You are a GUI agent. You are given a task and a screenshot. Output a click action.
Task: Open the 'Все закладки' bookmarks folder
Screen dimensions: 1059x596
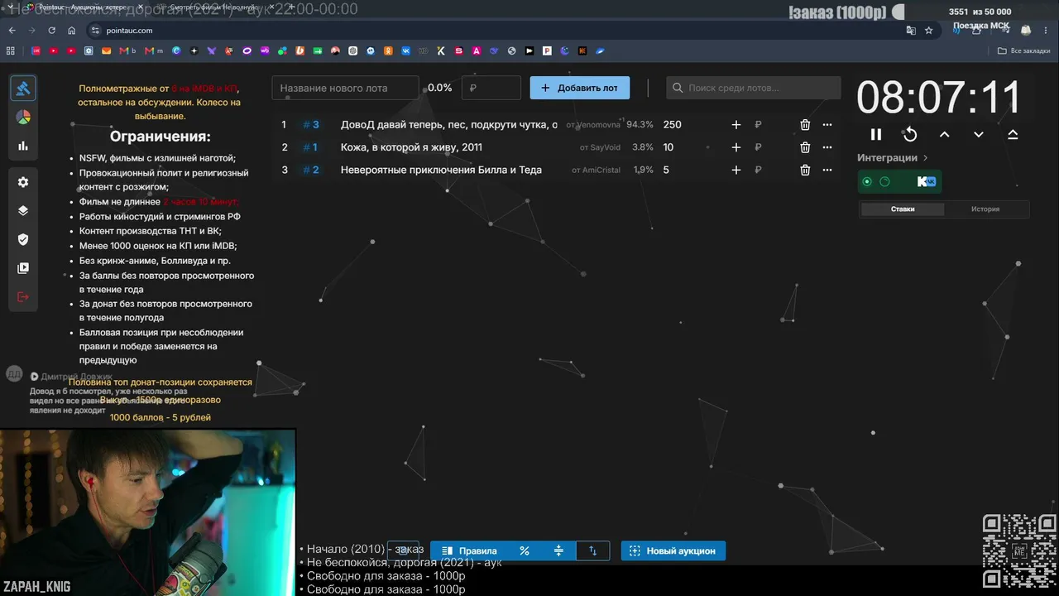coord(1023,50)
